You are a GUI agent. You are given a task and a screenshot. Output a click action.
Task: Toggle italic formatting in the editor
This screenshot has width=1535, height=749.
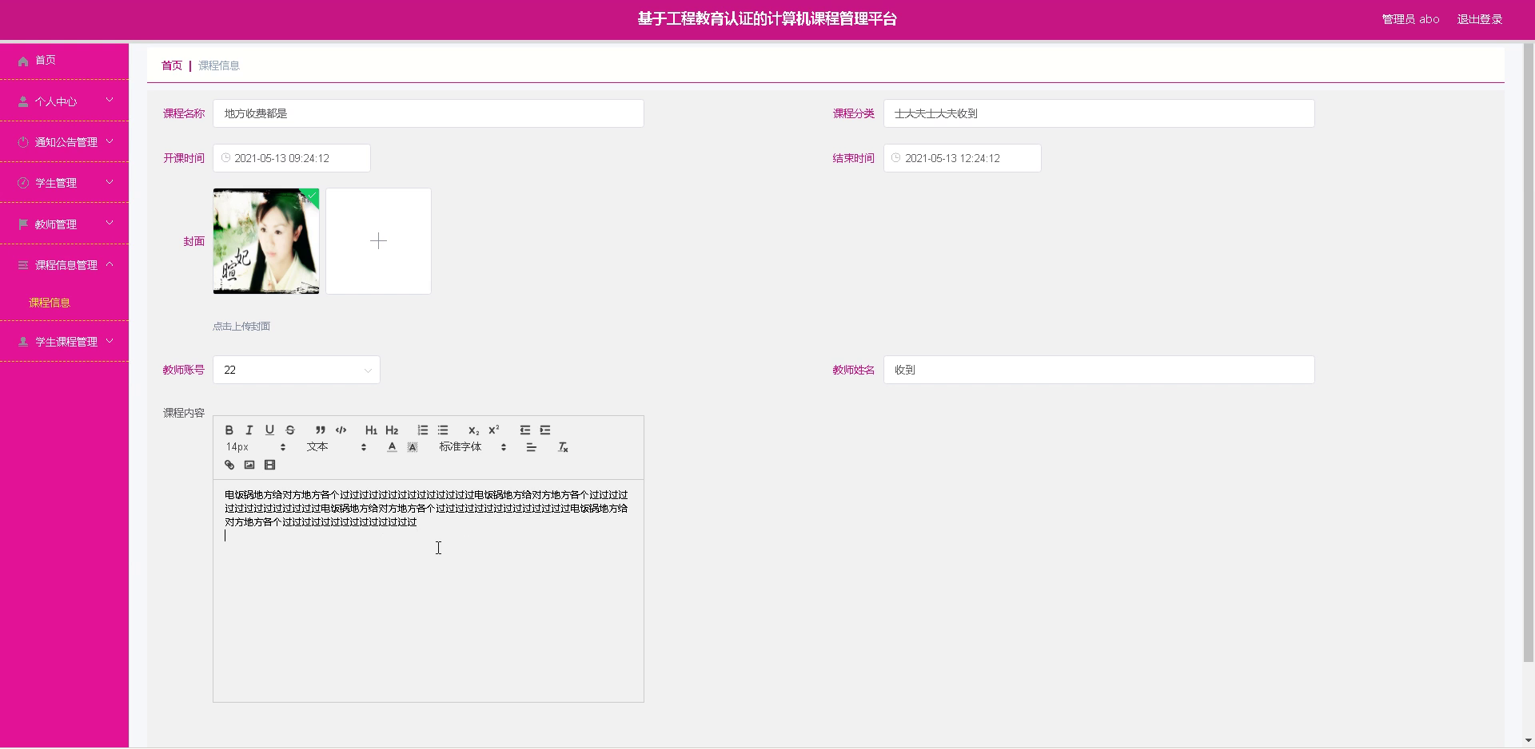pyautogui.click(x=249, y=430)
